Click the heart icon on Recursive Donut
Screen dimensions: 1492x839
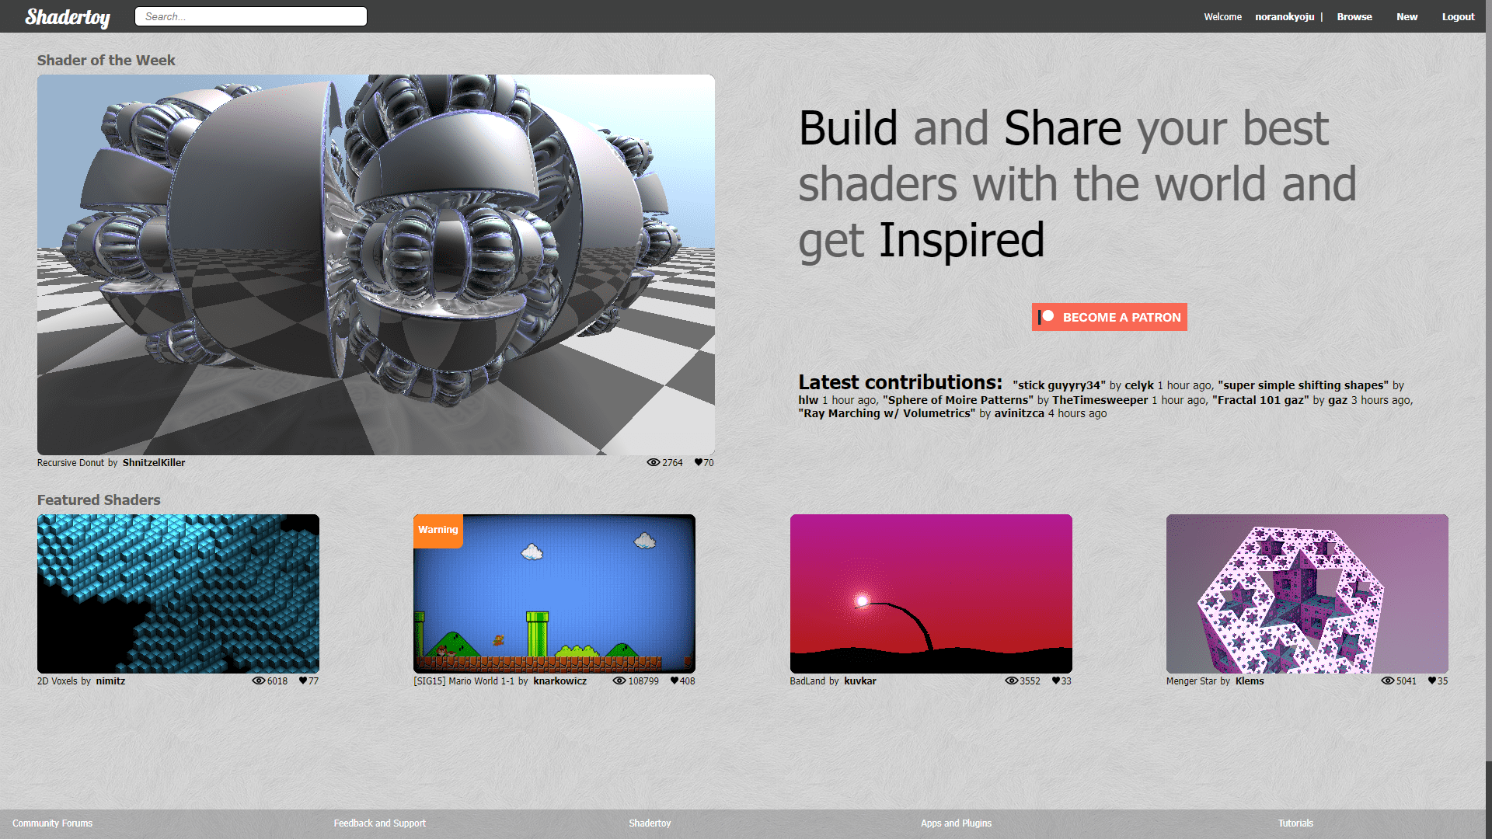pos(697,462)
